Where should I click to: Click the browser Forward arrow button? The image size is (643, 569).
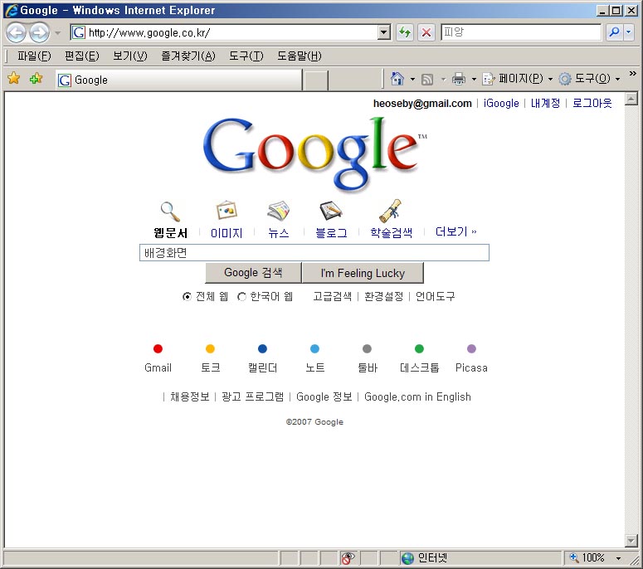click(39, 33)
